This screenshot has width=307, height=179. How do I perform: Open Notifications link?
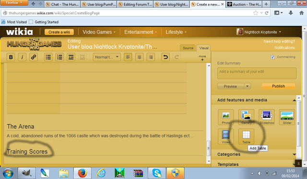[284, 48]
